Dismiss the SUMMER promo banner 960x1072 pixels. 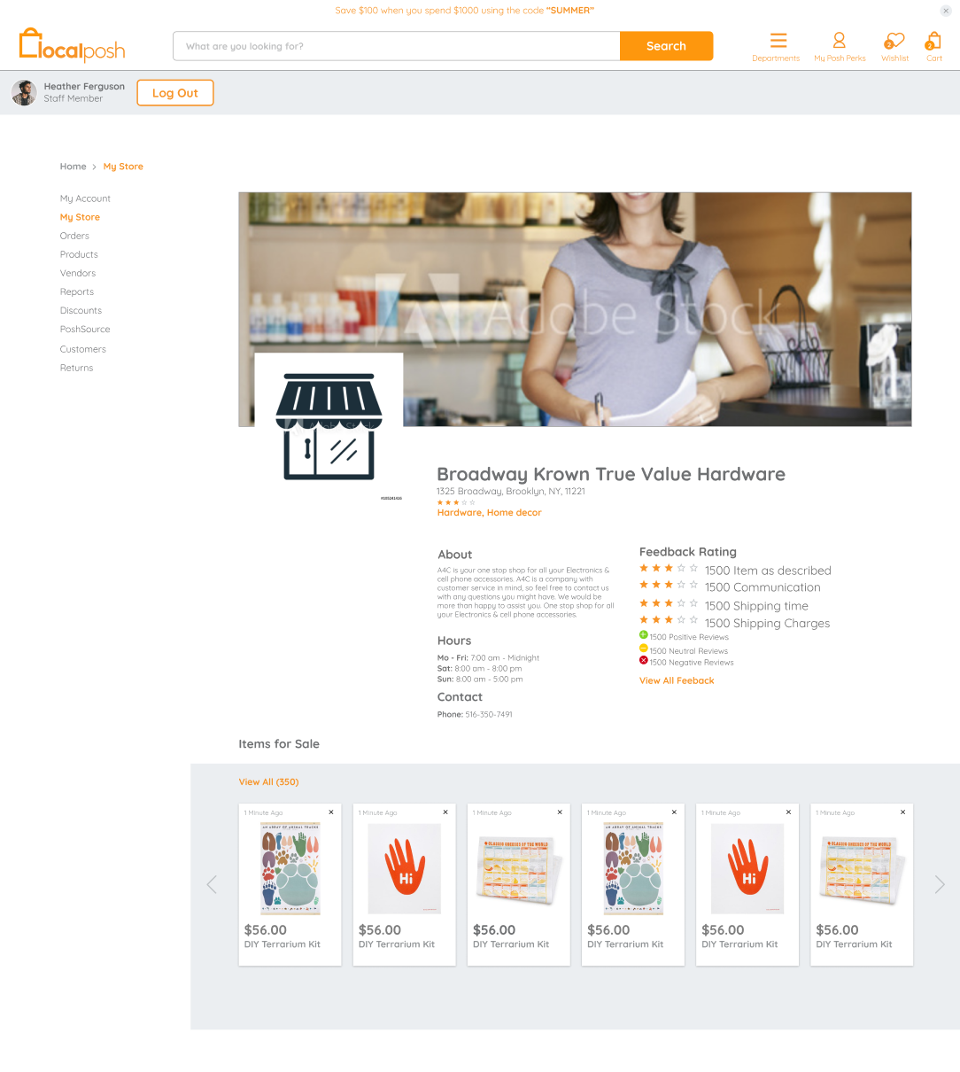click(x=946, y=11)
